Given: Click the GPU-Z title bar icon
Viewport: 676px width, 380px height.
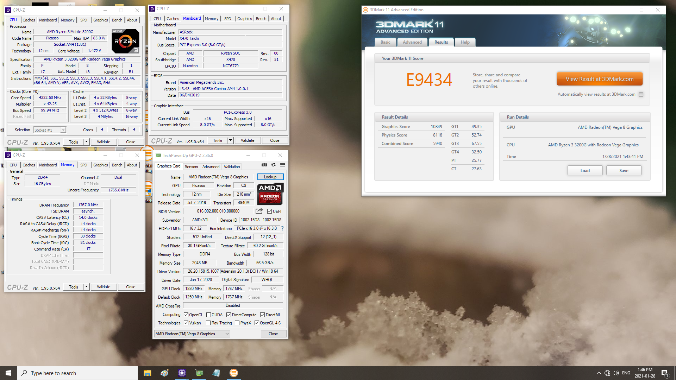Looking at the screenshot, I should point(158,155).
